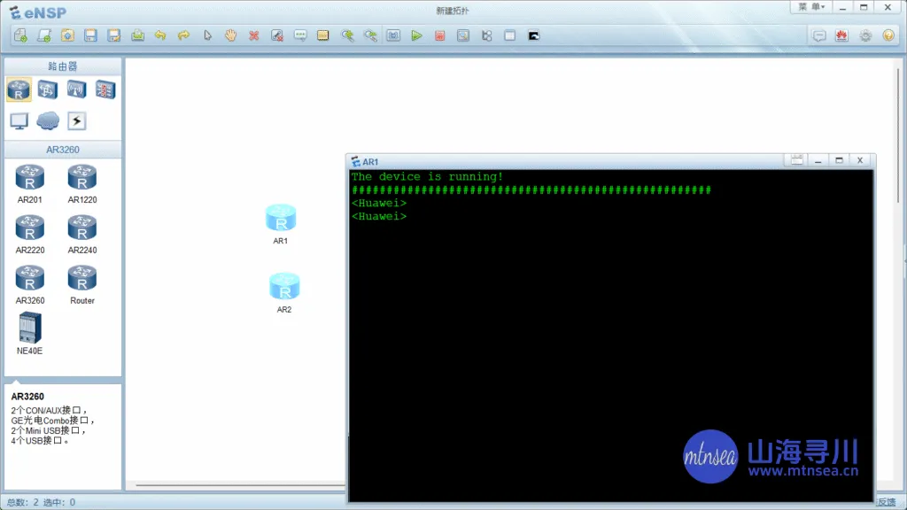This screenshot has width=907, height=510.
Task: Select the cloud device category icon
Action: click(48, 120)
